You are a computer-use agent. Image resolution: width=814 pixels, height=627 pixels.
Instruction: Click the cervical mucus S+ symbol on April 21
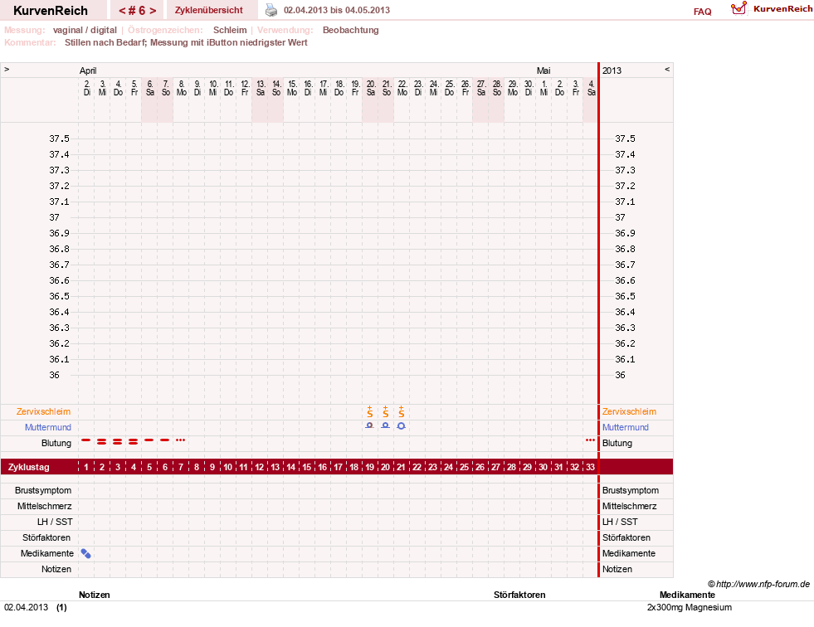[x=385, y=411]
